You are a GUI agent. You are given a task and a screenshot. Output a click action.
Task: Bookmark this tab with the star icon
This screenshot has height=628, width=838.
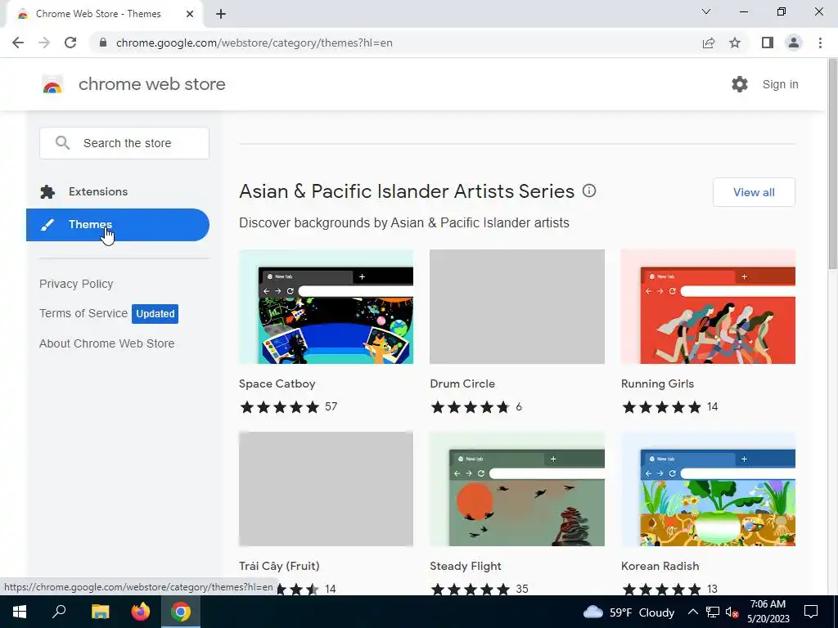tap(735, 43)
